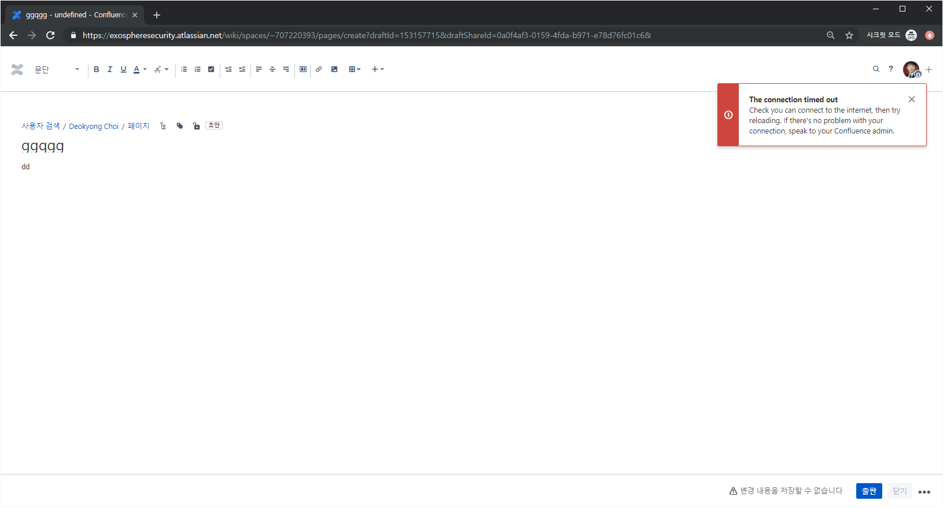This screenshot has width=943, height=508.
Task: Dismiss the connection timed out notification
Action: coord(912,99)
